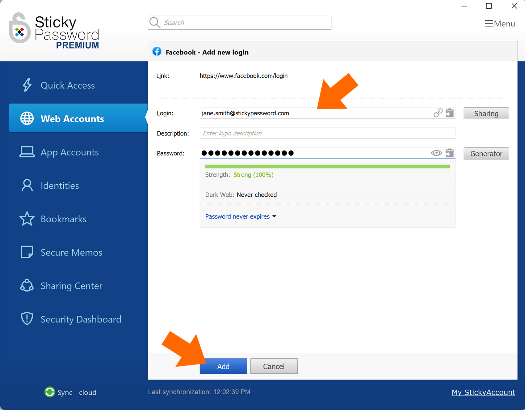
Task: Click the Last synchronization time text
Action: pyautogui.click(x=199, y=392)
